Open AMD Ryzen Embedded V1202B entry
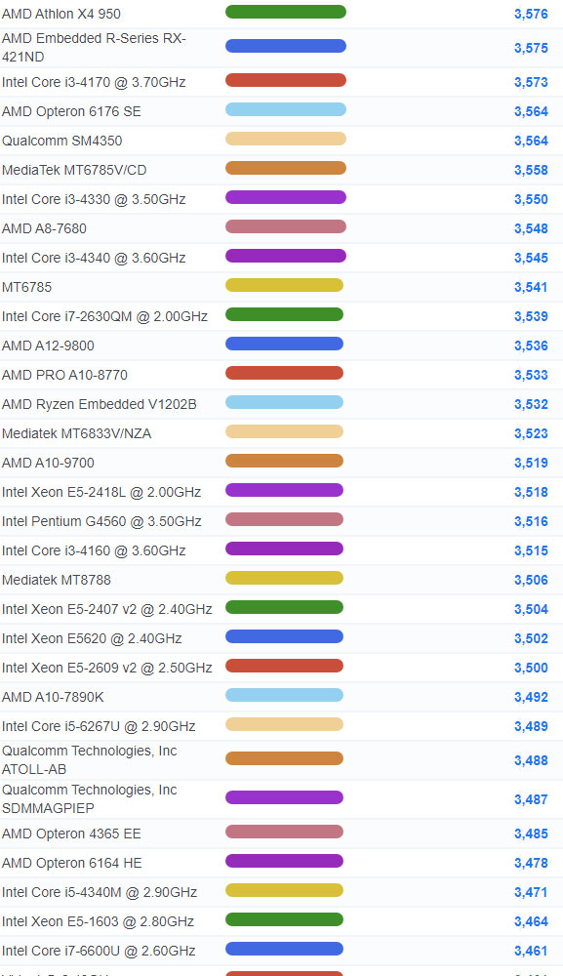 99,404
